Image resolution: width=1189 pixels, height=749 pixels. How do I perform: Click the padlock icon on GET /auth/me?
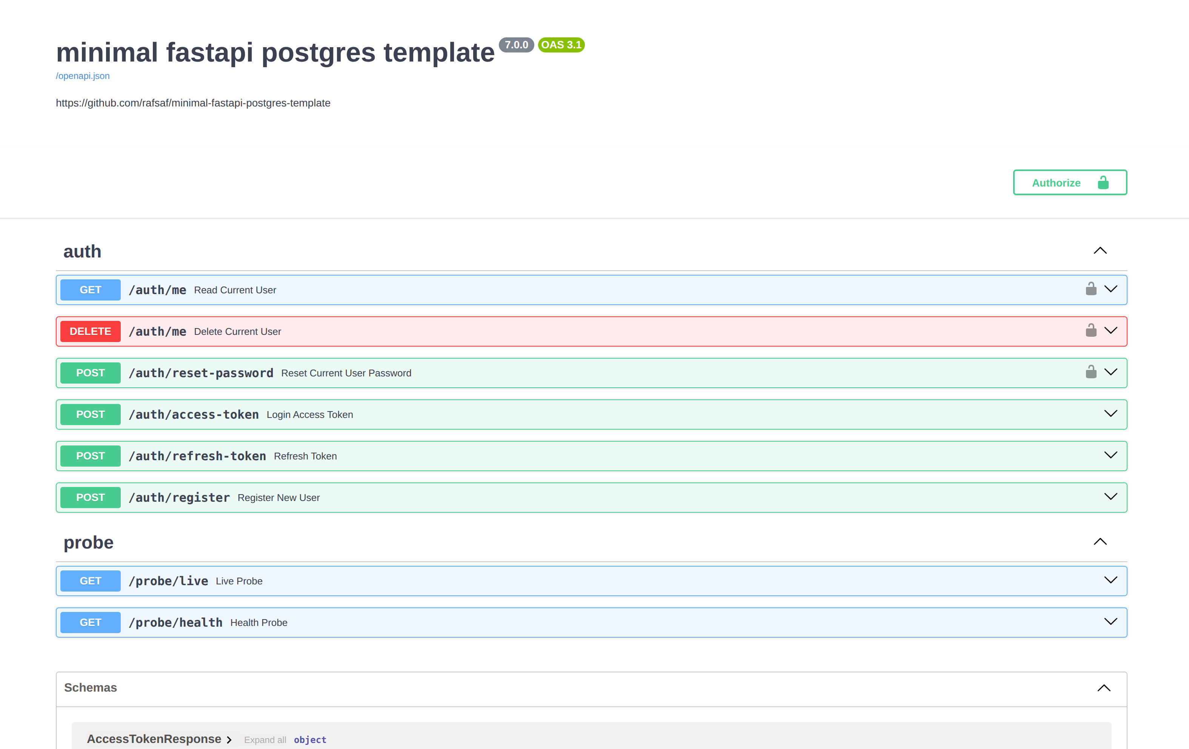click(1091, 289)
